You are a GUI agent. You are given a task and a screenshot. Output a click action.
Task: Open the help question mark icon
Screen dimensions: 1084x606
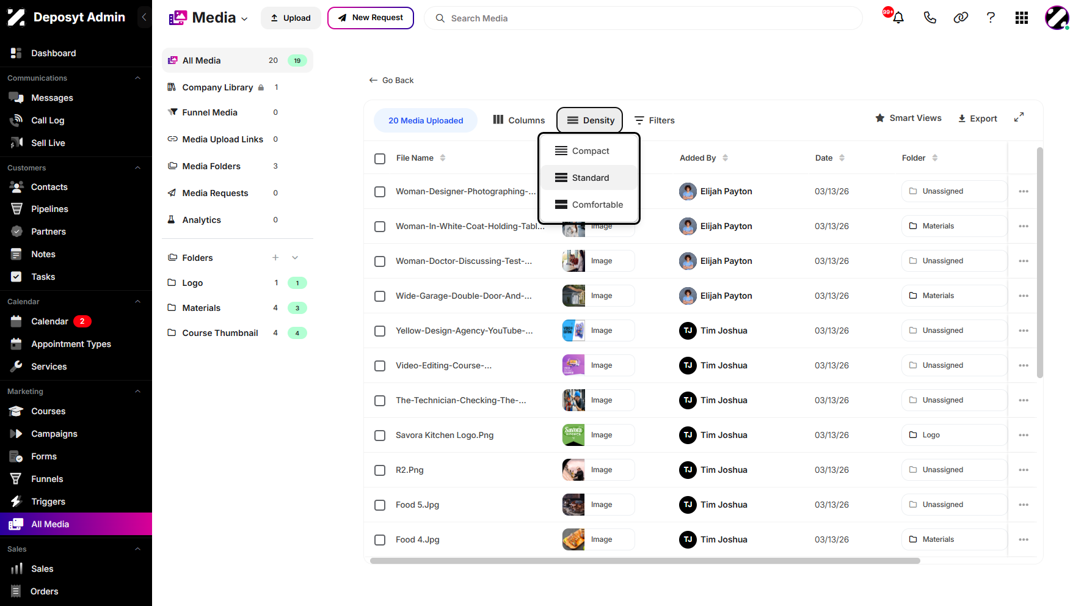point(991,18)
